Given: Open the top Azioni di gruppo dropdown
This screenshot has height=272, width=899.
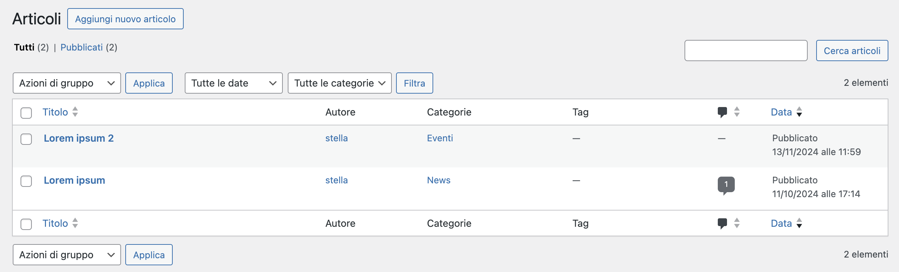Looking at the screenshot, I should click(67, 83).
